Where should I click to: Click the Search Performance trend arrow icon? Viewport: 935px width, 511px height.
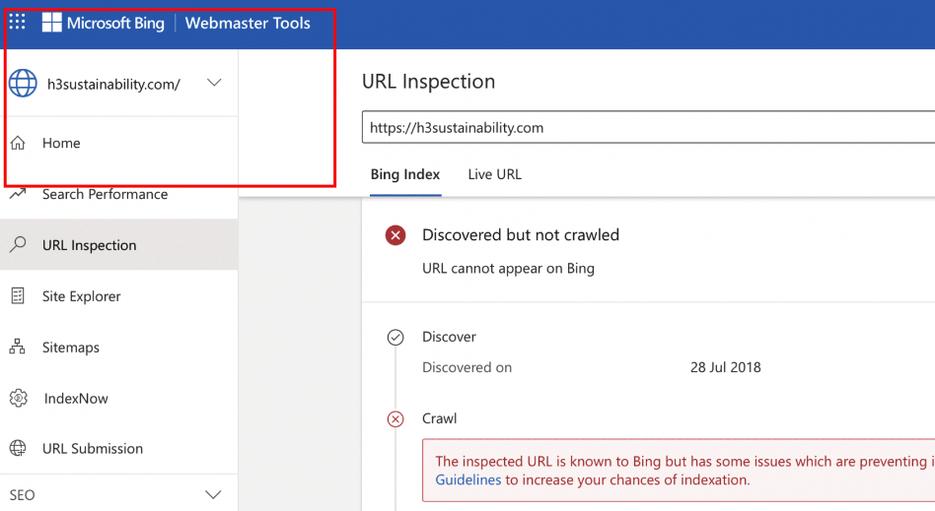click(x=18, y=194)
